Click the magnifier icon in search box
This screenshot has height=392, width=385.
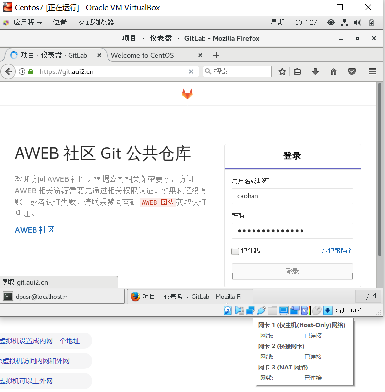[x=208, y=71]
